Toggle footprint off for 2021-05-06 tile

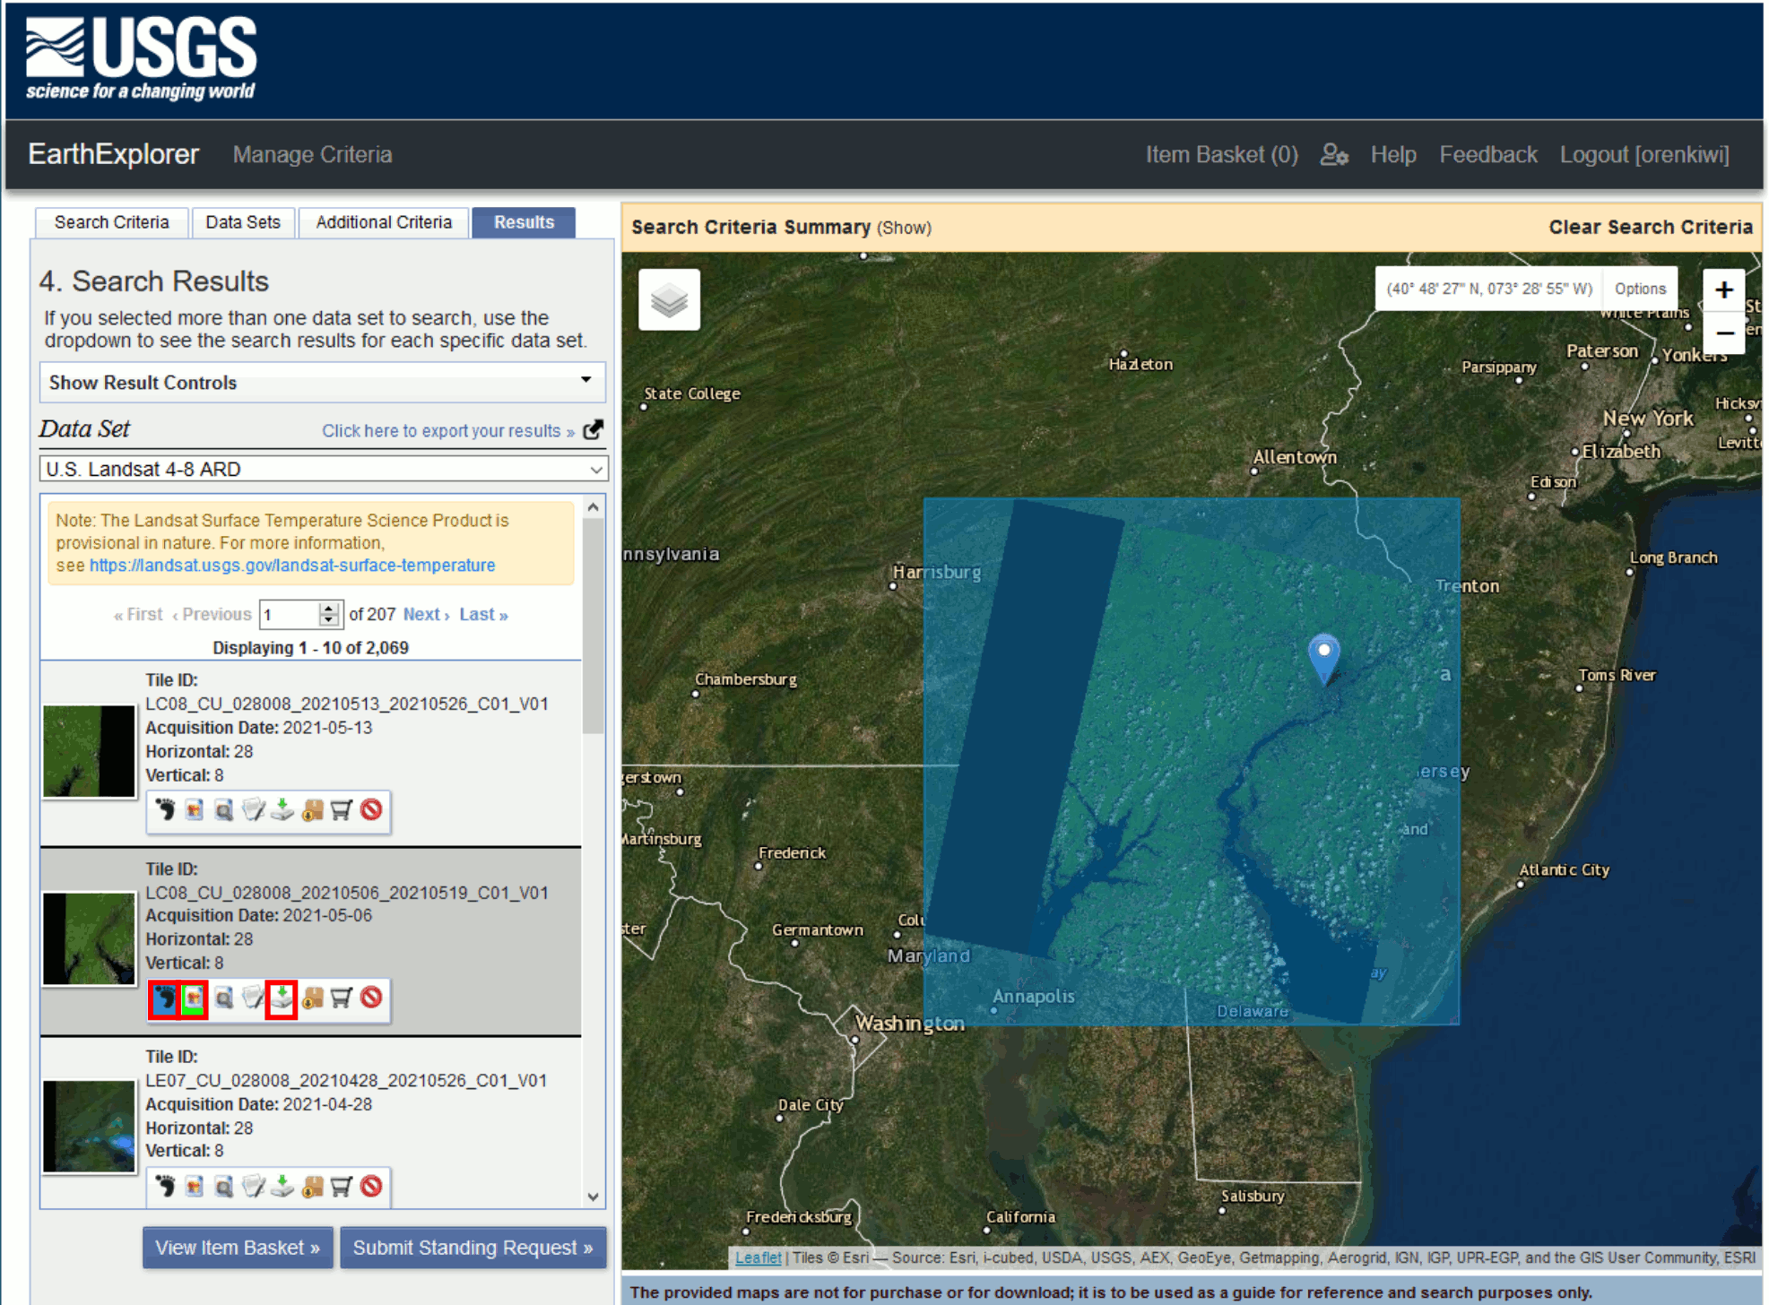point(165,998)
